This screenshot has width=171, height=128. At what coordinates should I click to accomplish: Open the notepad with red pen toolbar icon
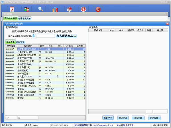point(12,9)
